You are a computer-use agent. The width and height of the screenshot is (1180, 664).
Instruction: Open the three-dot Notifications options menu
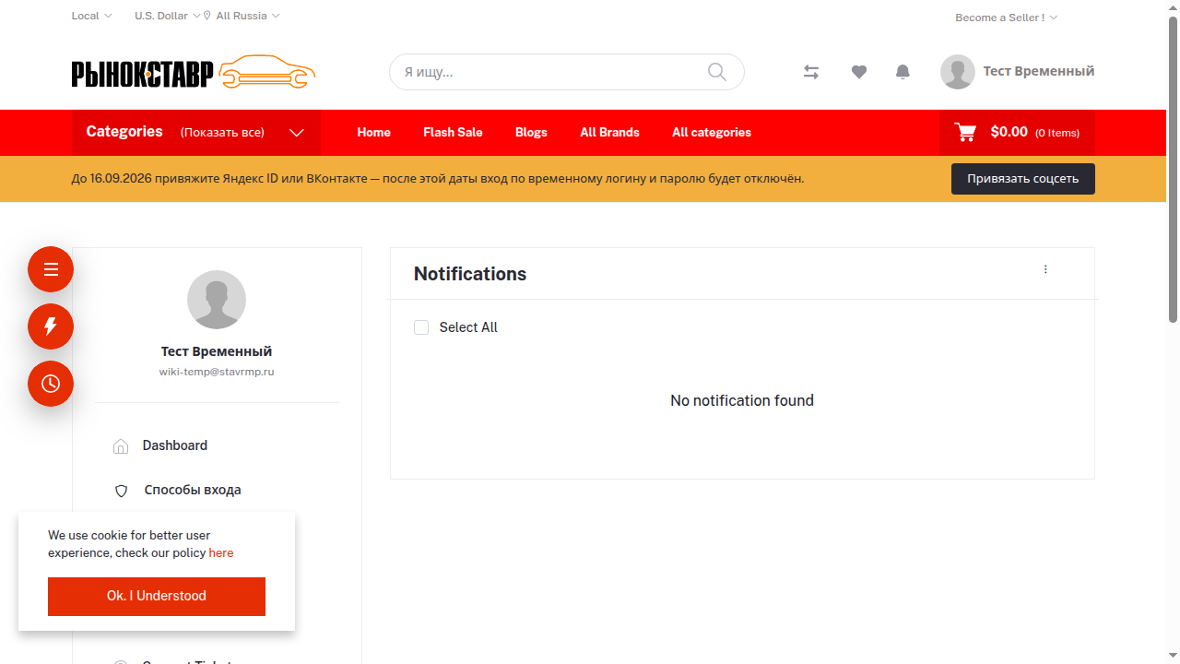click(1045, 269)
